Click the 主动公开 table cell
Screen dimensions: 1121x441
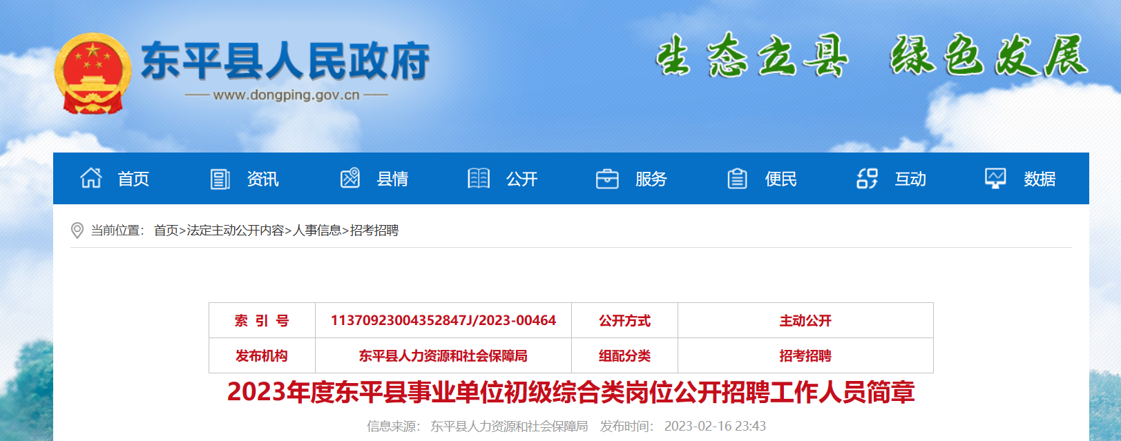(805, 321)
